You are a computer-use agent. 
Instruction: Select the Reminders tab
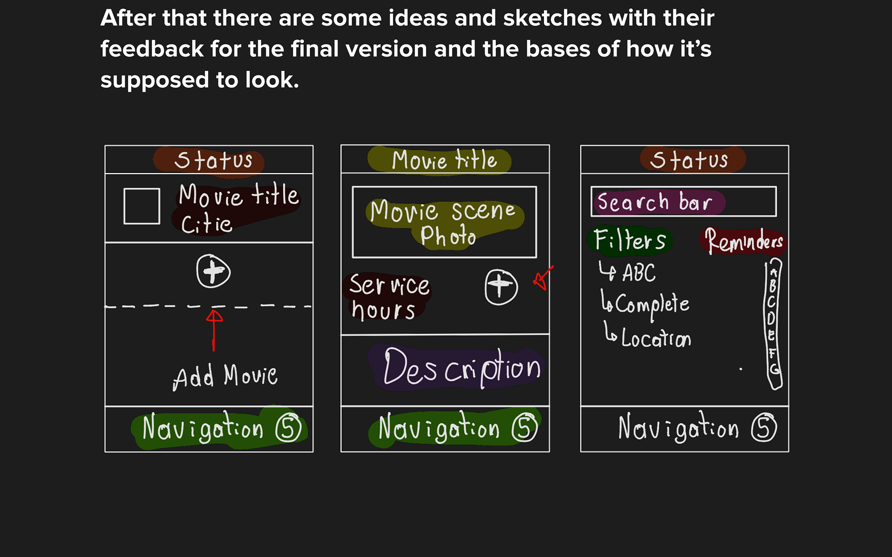point(743,241)
